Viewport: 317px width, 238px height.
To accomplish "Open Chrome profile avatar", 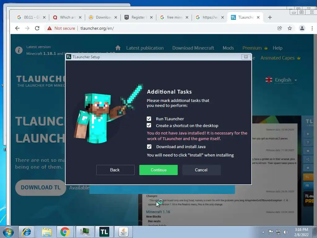I will [302, 28].
